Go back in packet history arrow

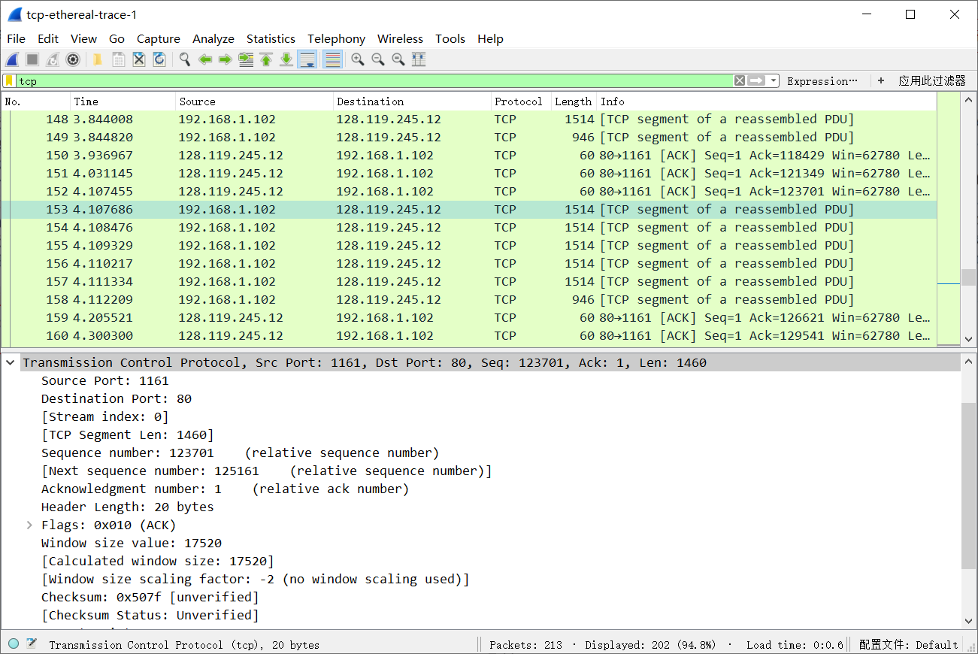(204, 59)
